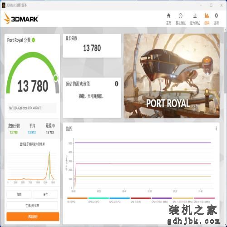
Task: Open the three-dot menu in 监控 panel
Action: tap(216, 128)
